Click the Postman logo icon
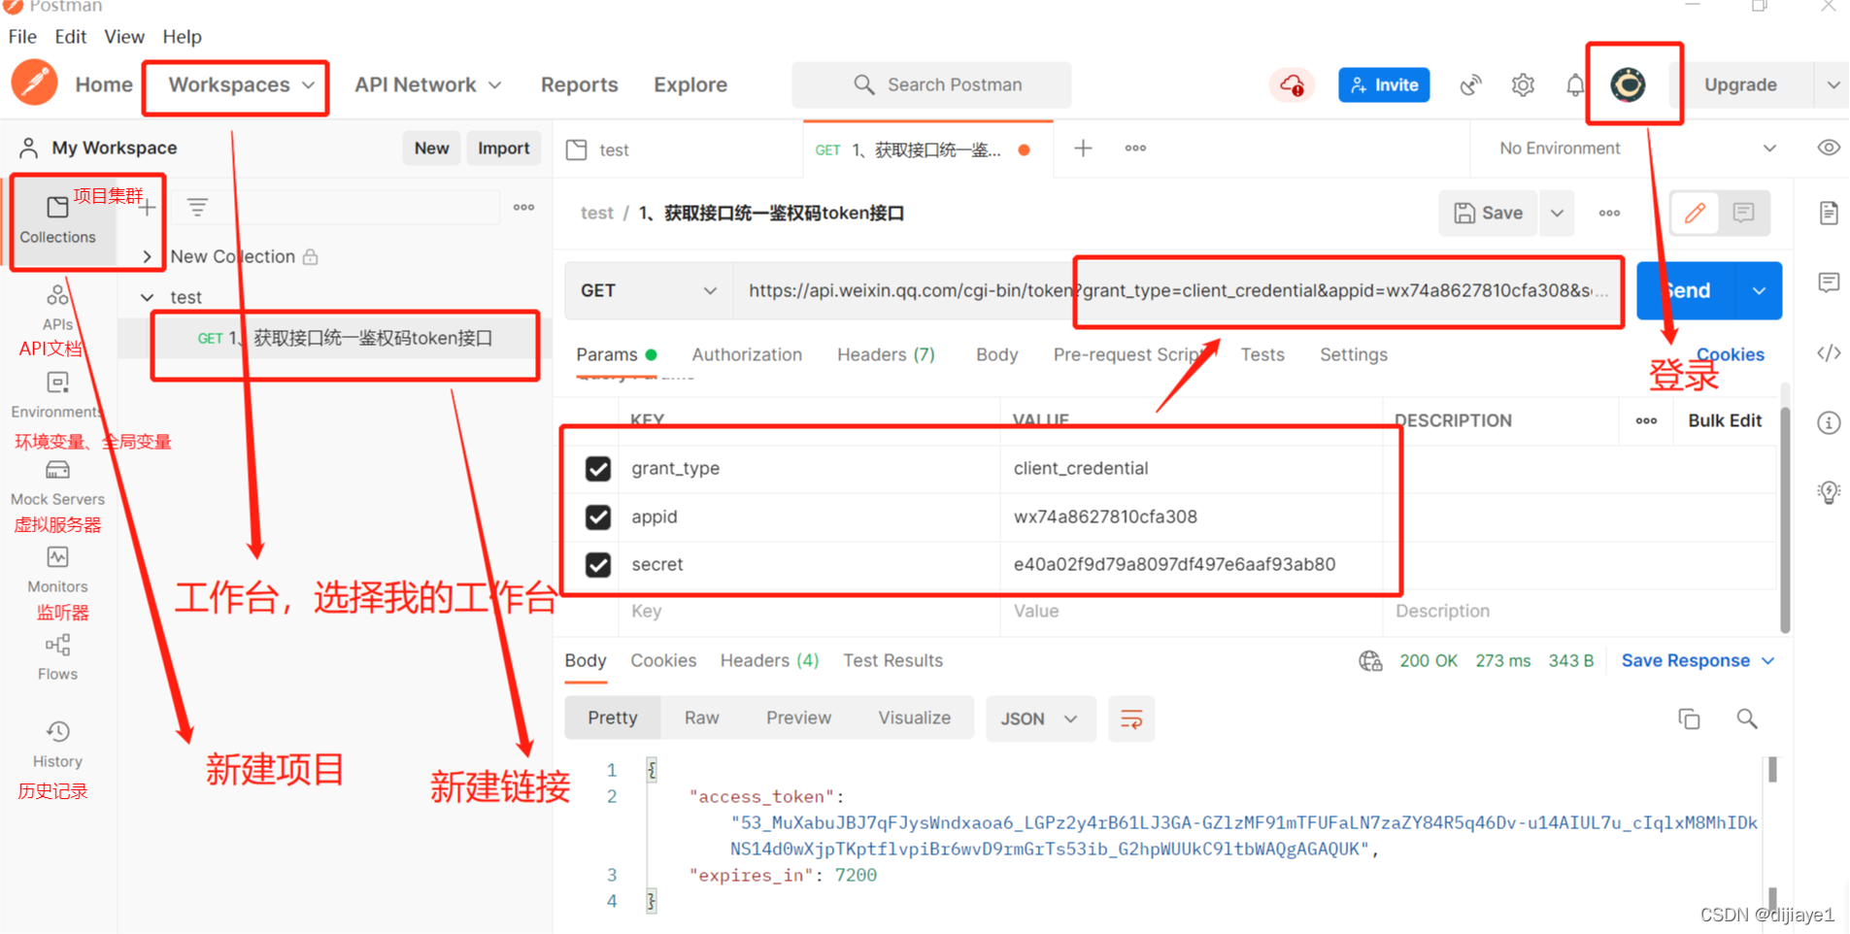The width and height of the screenshot is (1850, 934). (x=35, y=83)
